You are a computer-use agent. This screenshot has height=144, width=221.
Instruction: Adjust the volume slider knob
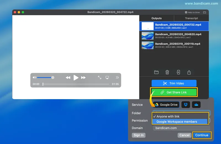click(53, 78)
